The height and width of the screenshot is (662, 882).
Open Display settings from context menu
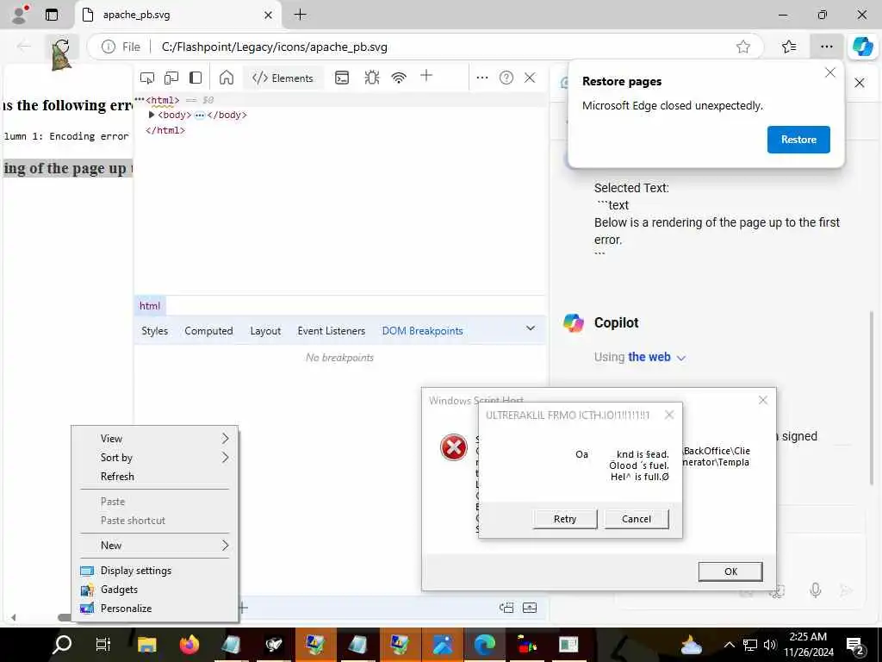point(155,571)
